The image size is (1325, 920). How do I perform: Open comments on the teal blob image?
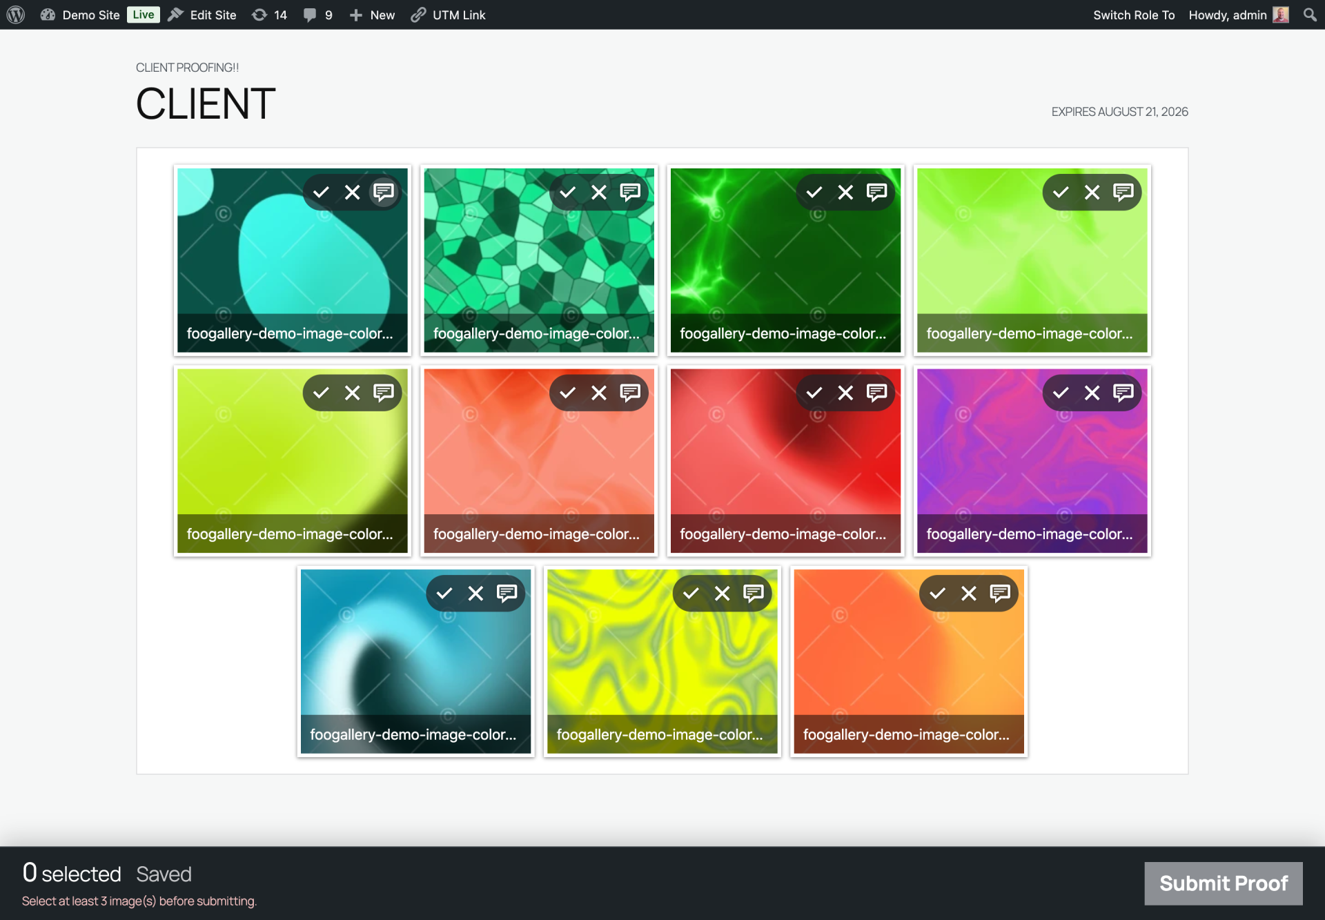[x=384, y=192]
